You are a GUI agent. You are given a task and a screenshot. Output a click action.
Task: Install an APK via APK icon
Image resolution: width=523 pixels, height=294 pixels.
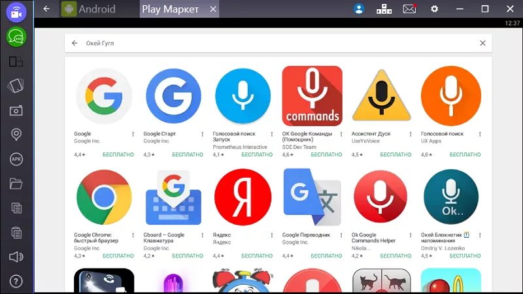[x=16, y=159]
